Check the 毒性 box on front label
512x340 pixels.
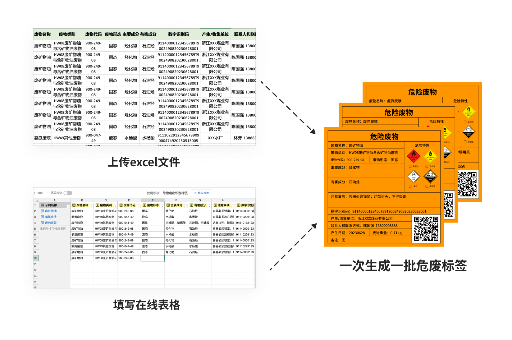click(410, 186)
